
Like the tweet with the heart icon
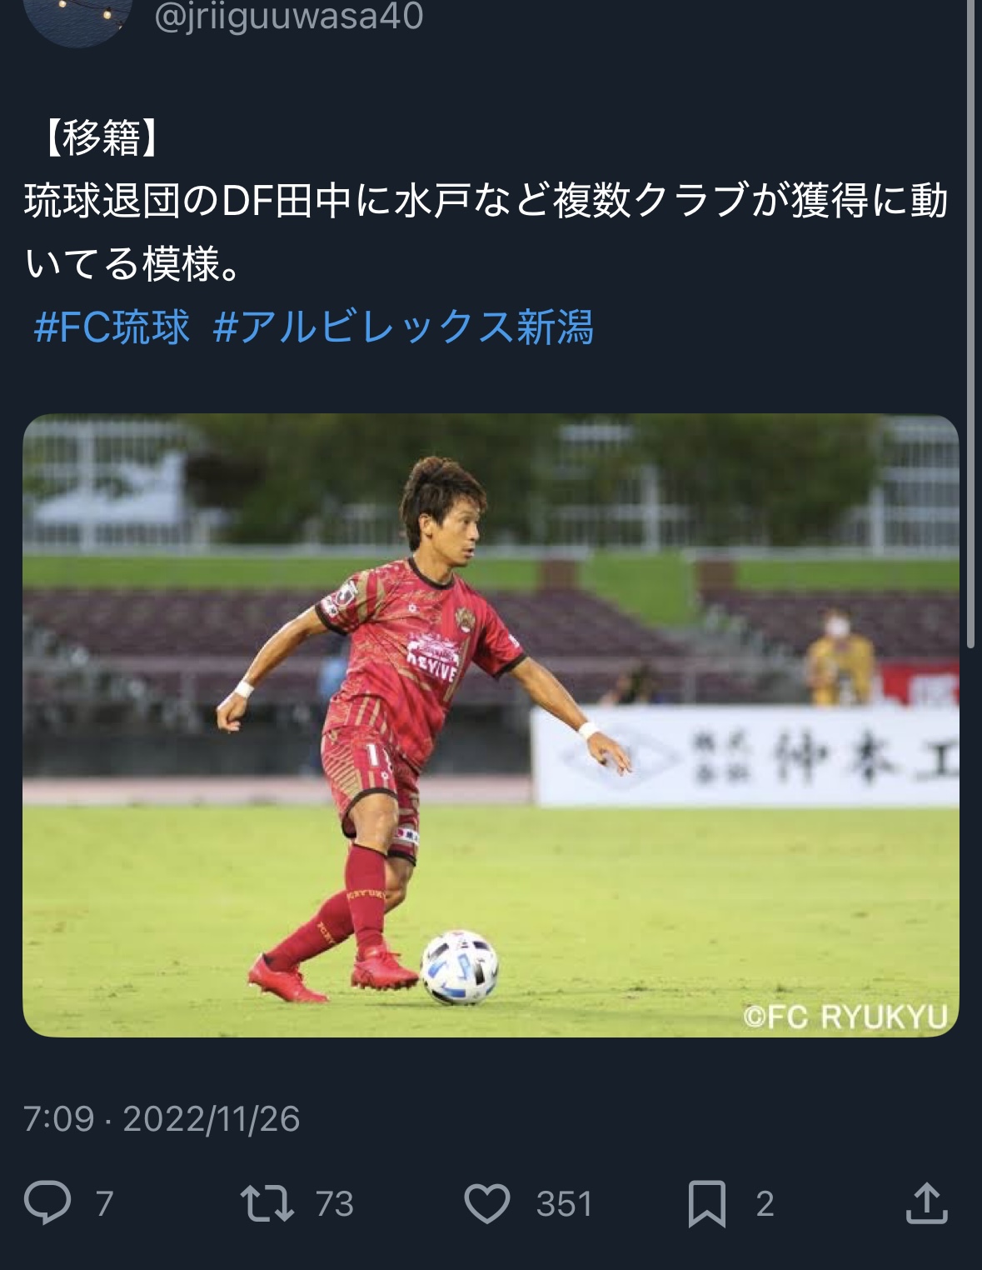(x=486, y=1204)
